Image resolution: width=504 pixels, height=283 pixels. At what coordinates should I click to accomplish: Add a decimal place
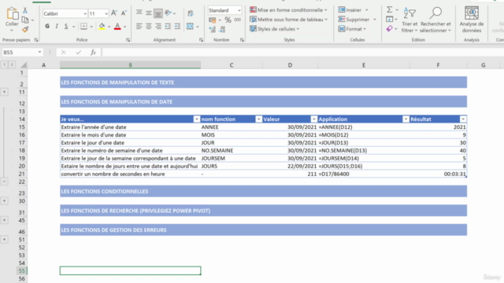point(213,30)
